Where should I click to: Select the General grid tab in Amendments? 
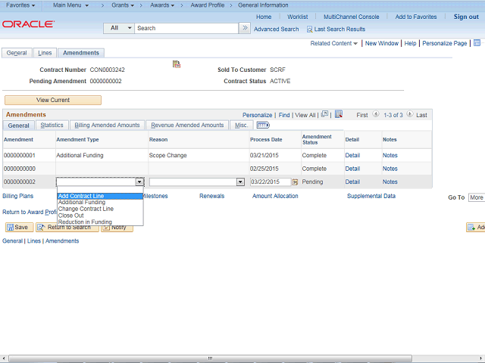pyautogui.click(x=18, y=126)
